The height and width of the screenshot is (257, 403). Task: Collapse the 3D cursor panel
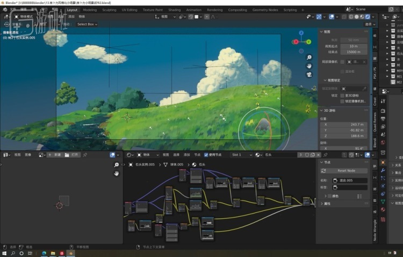tap(321, 111)
